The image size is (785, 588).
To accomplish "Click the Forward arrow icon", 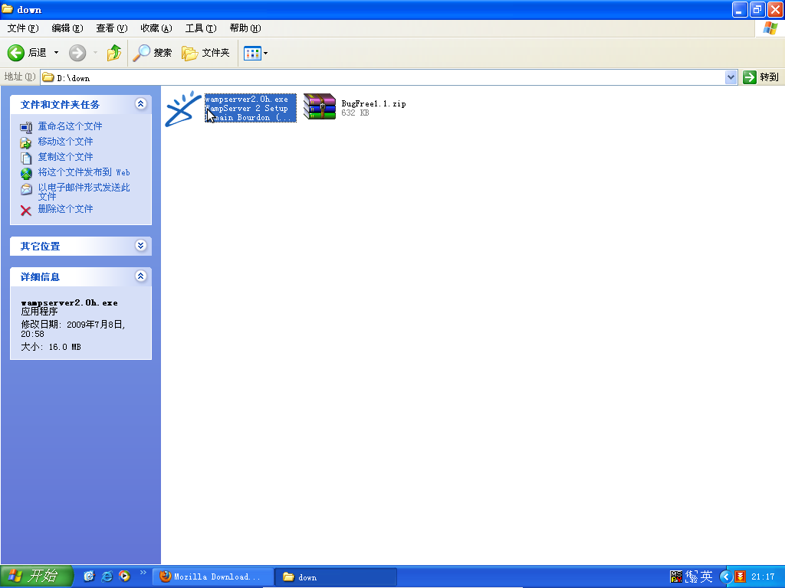I will 77,53.
